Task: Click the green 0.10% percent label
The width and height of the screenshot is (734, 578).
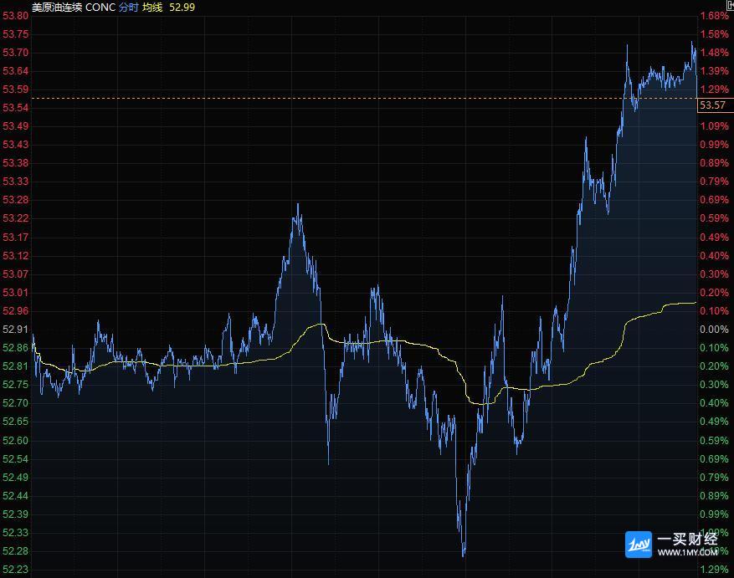Action: tap(715, 348)
